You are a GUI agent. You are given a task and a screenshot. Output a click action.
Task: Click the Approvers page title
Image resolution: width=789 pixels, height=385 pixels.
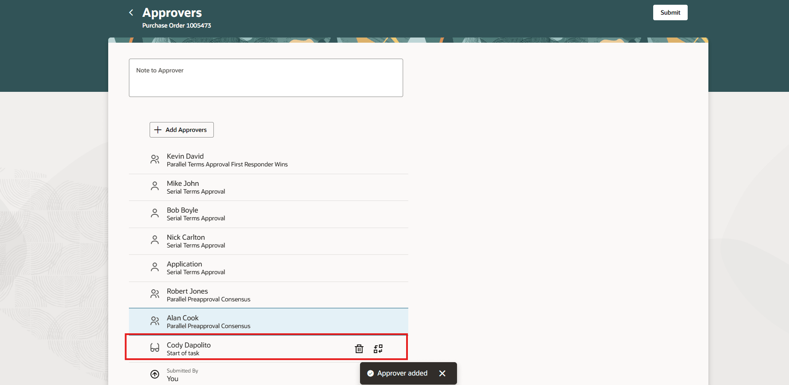coord(172,13)
